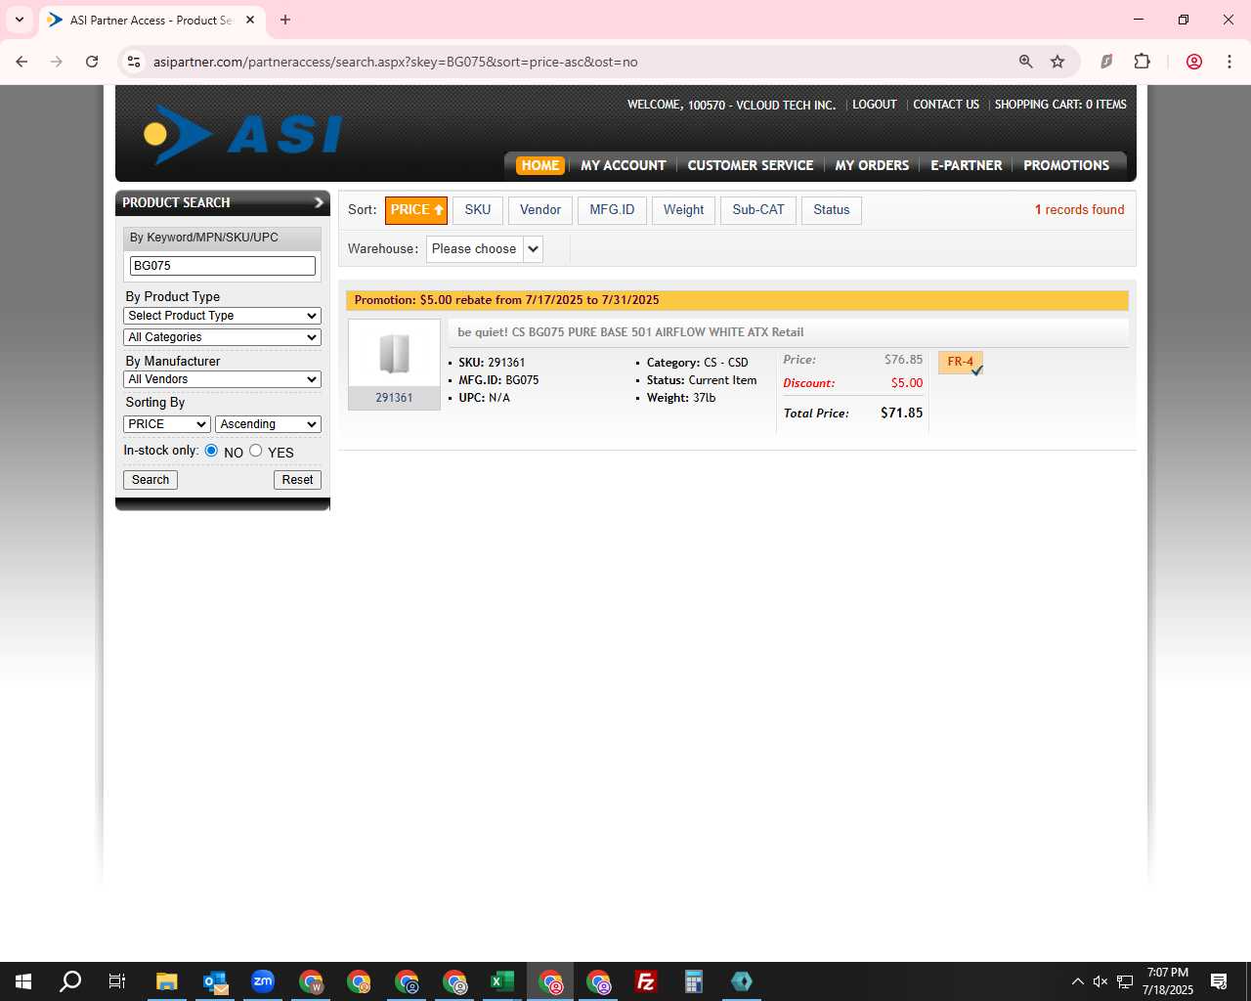This screenshot has width=1251, height=1001.
Task: Click the browser forward arrow
Action: (x=57, y=62)
